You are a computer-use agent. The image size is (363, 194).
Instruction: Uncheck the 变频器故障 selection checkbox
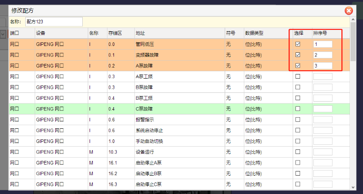point(298,55)
